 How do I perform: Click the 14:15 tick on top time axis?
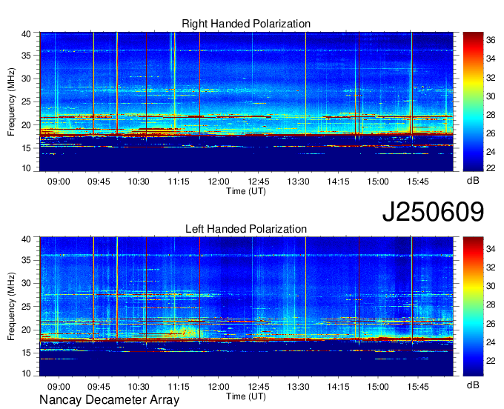tap(338, 182)
